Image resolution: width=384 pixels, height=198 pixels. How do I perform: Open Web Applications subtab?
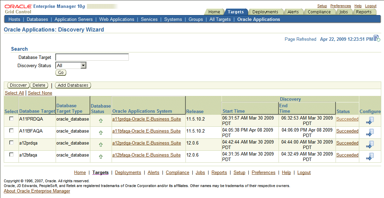[116, 19]
